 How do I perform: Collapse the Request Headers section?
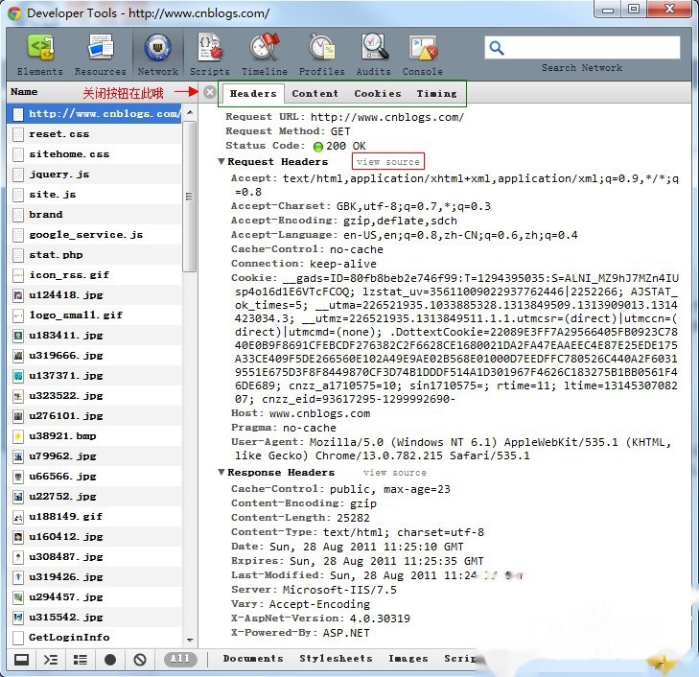(221, 161)
